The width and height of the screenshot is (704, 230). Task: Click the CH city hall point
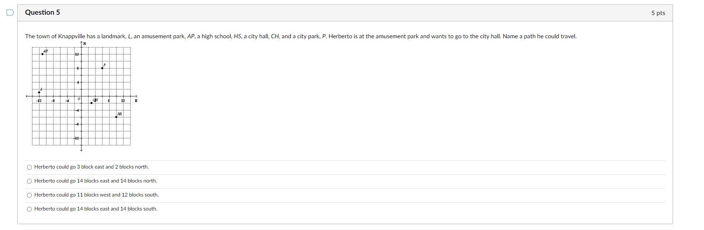92,103
